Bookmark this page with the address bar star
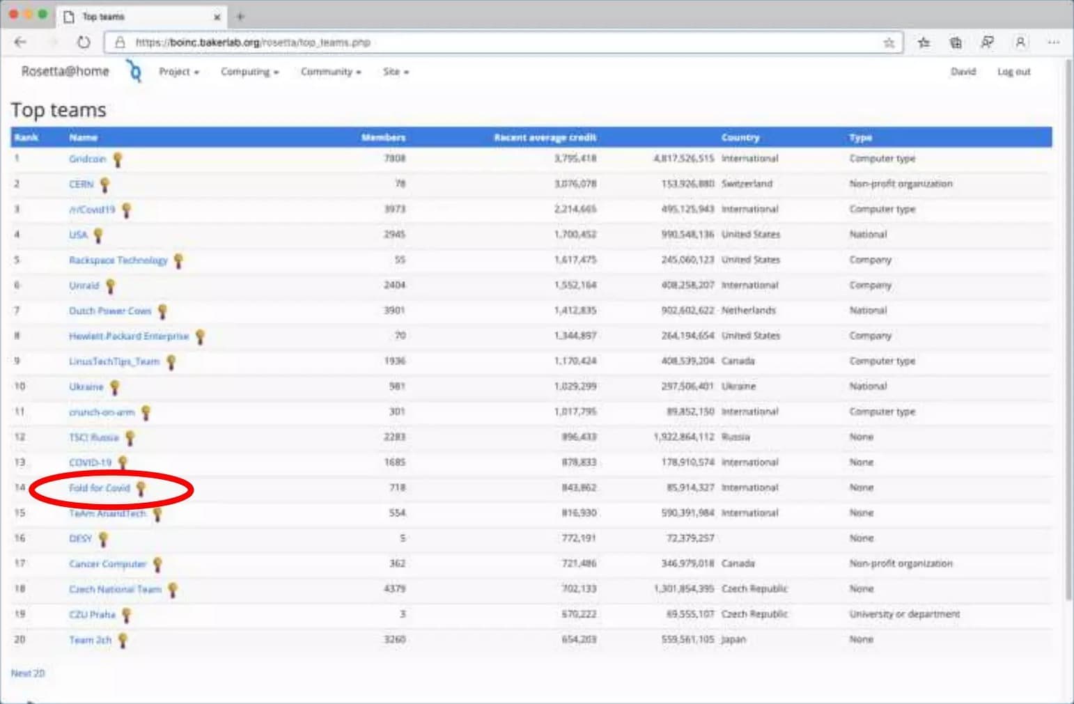1074x704 pixels. tap(889, 42)
